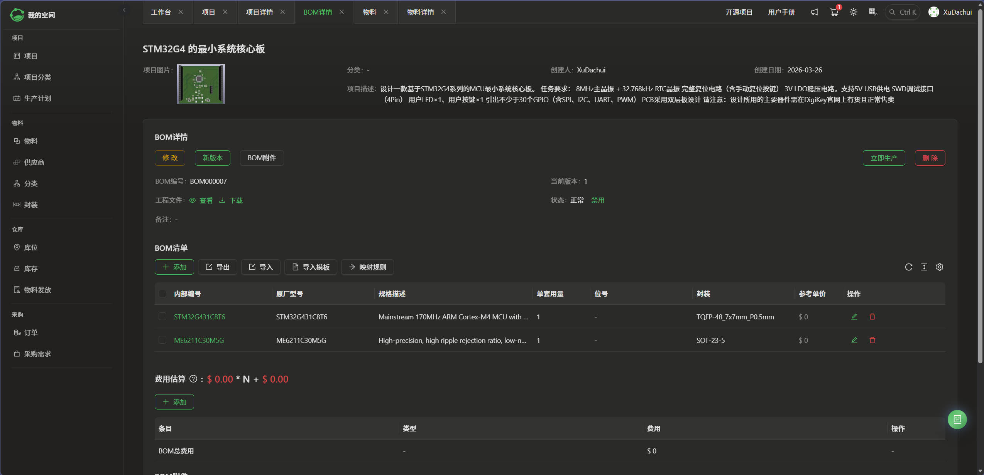
Task: Click the refresh icon above BOM table
Action: pos(908,267)
